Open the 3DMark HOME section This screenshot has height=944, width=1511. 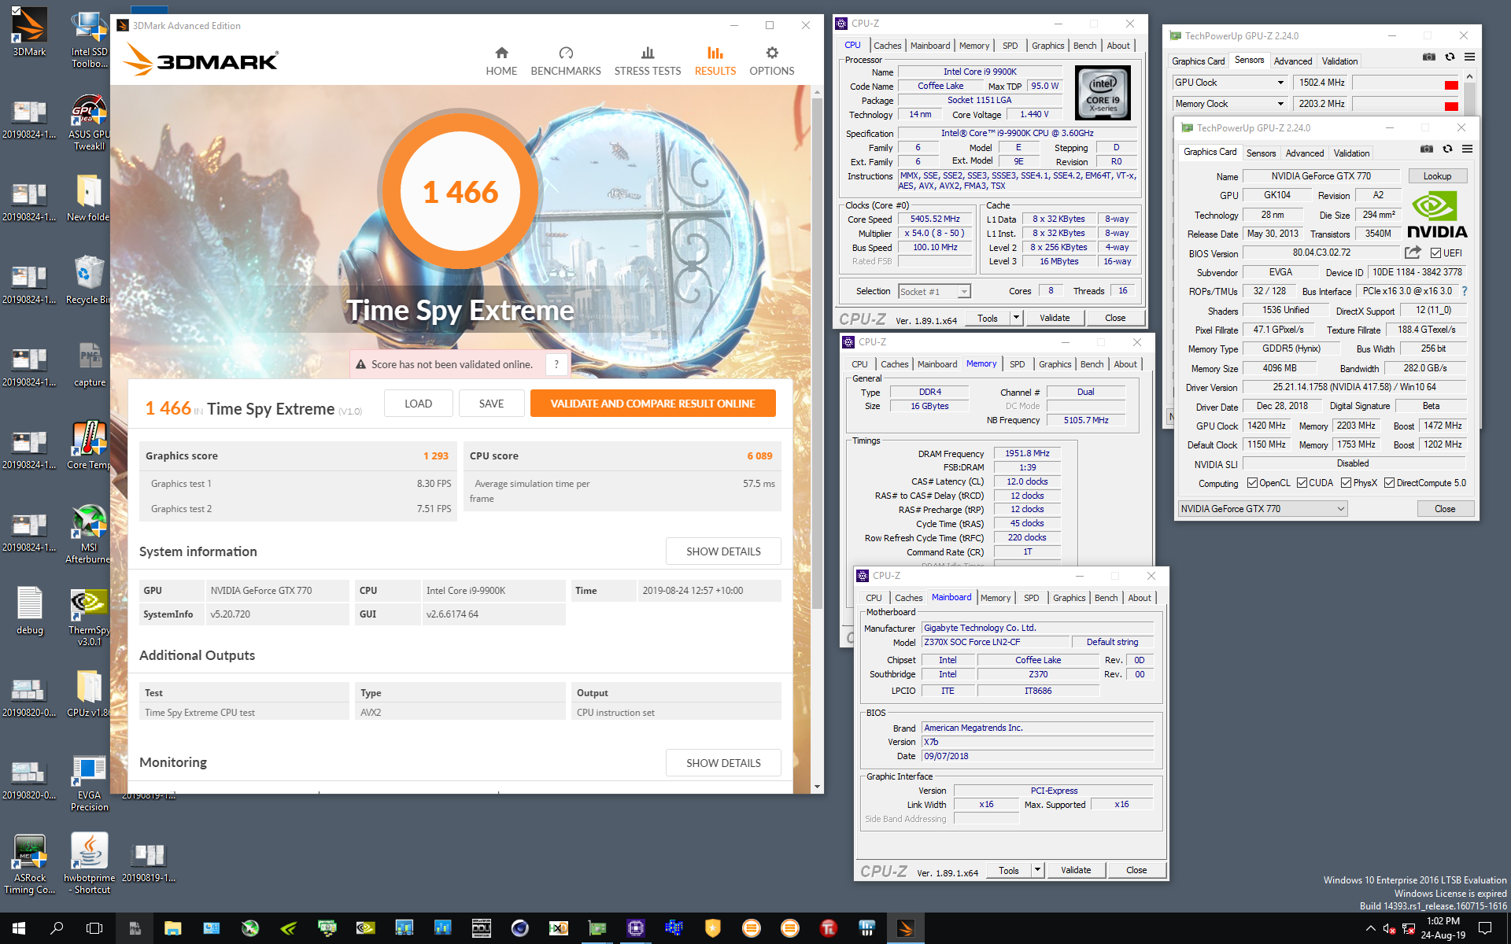501,61
